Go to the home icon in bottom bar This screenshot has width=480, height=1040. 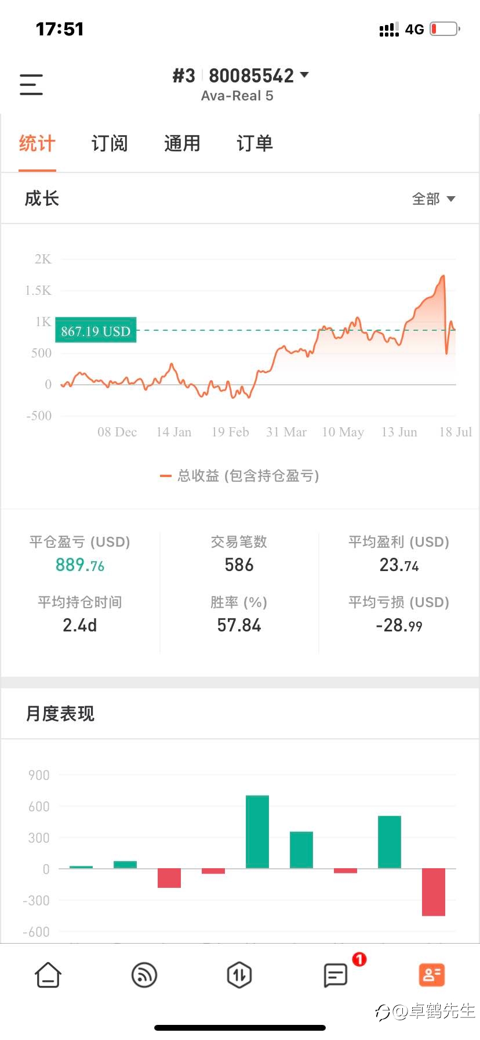(48, 975)
